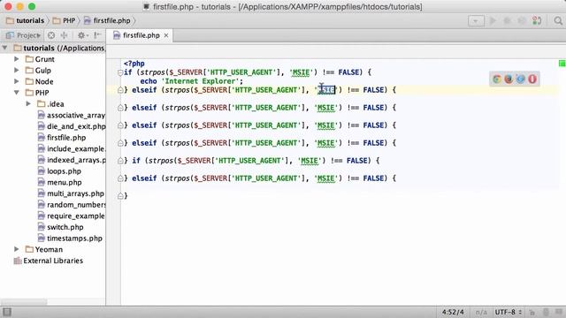The height and width of the screenshot is (318, 566).
Task: Toggle read-only lock icon in status bar
Action: point(532,312)
